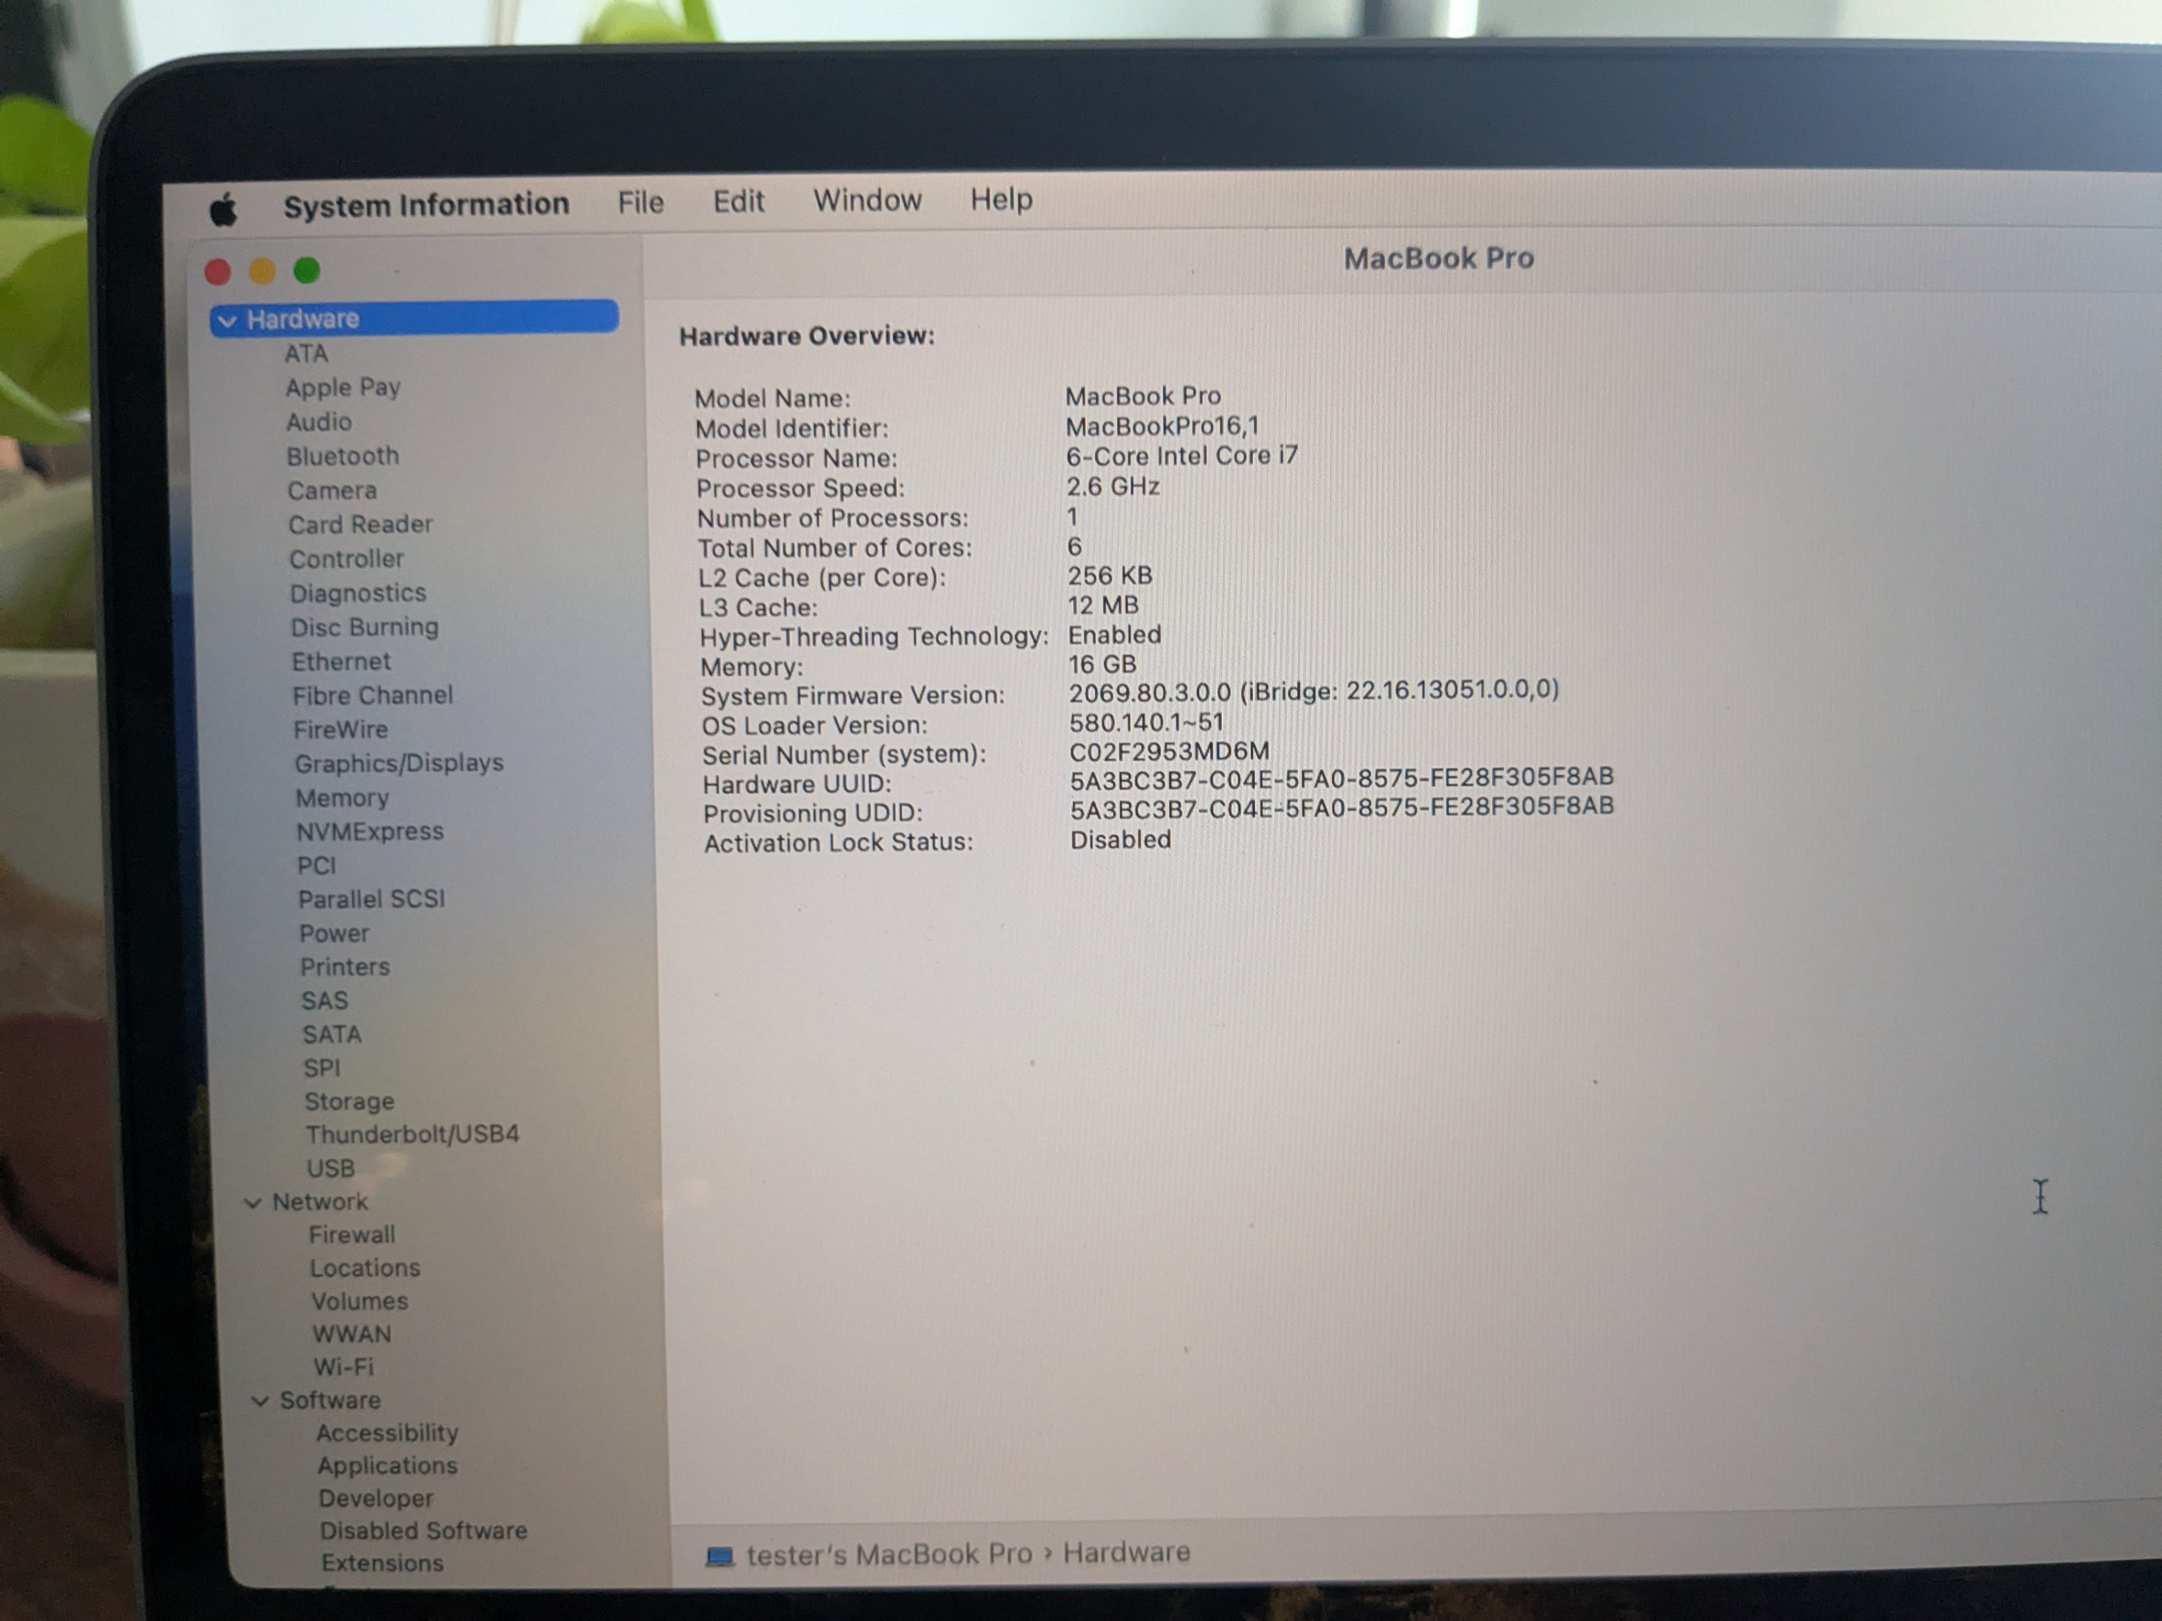This screenshot has height=1621, width=2162.
Task: Click serial number C02F2953MD6M
Action: pos(1169,752)
